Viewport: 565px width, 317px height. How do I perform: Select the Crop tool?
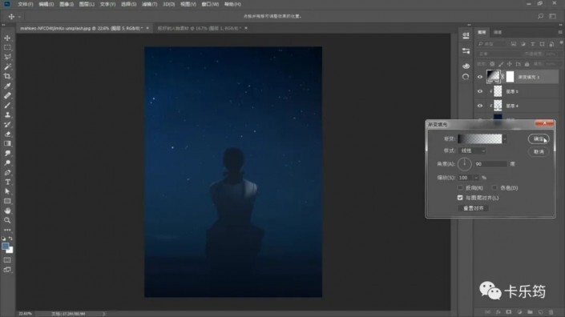pos(7,76)
